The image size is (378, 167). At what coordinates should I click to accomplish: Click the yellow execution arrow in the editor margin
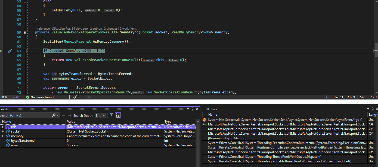coord(1,51)
